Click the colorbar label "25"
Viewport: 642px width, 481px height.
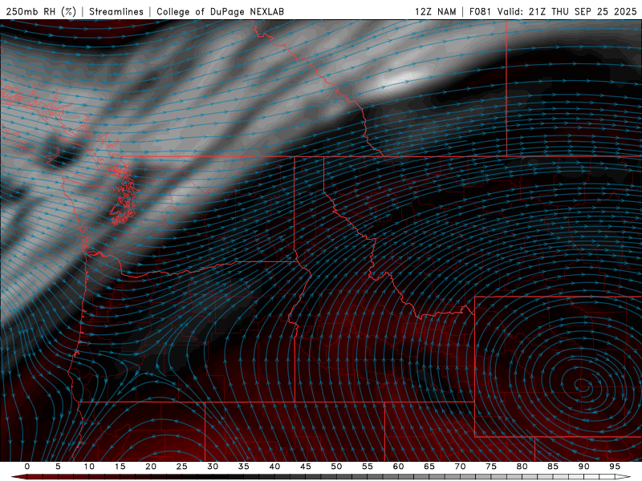click(x=182, y=467)
